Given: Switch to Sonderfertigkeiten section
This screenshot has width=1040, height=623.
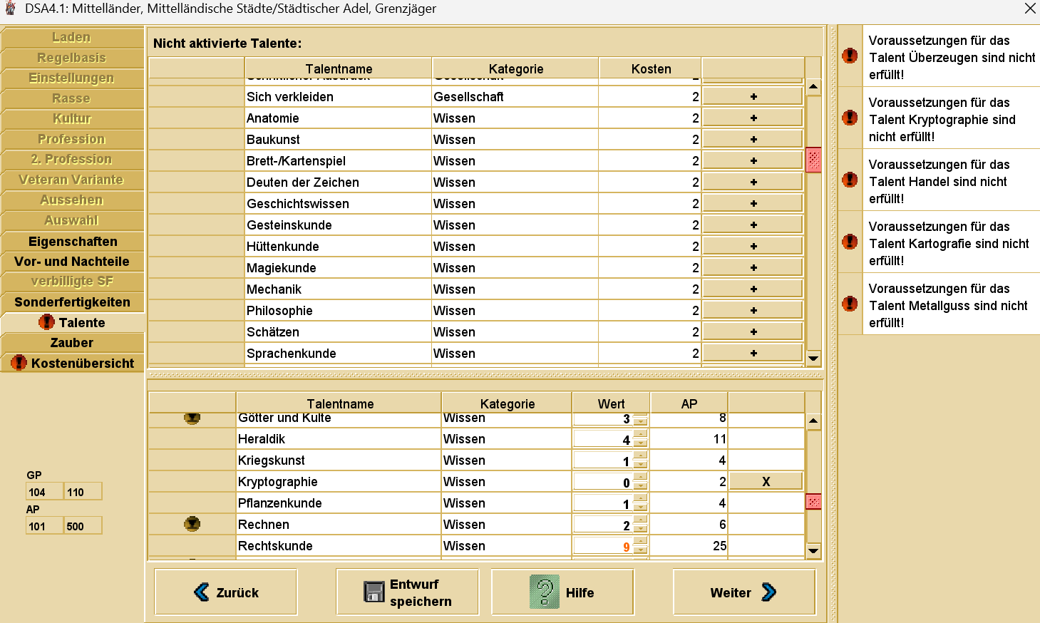Looking at the screenshot, I should click(72, 302).
